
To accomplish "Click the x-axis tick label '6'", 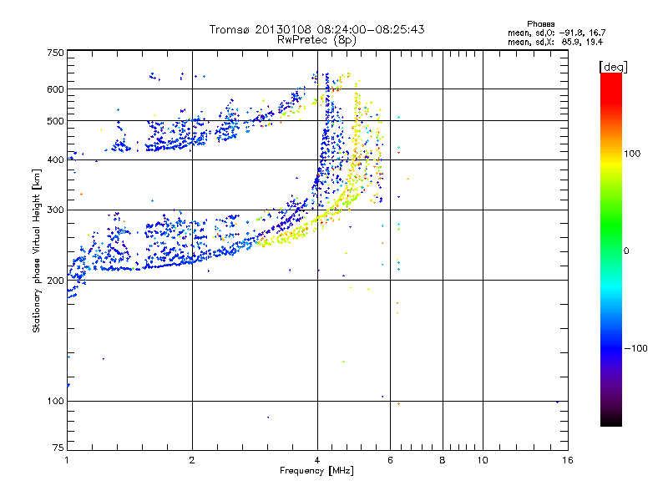I will click(x=390, y=460).
